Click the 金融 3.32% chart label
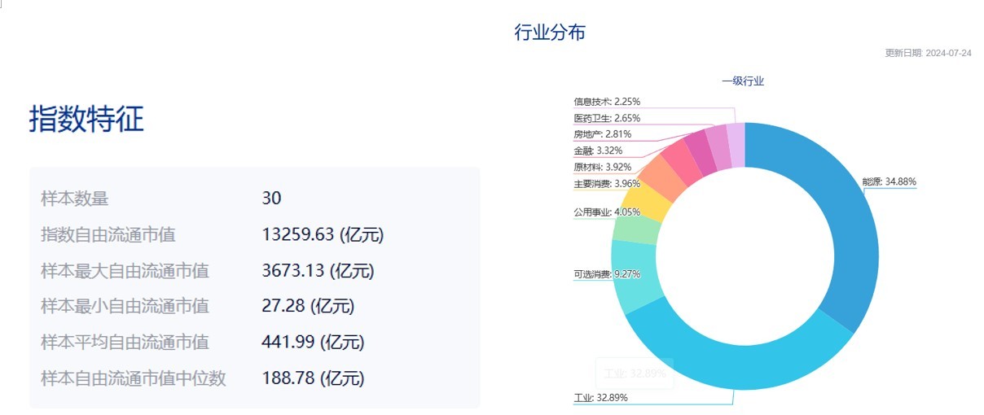Screen dimensions: 984x415 598,151
